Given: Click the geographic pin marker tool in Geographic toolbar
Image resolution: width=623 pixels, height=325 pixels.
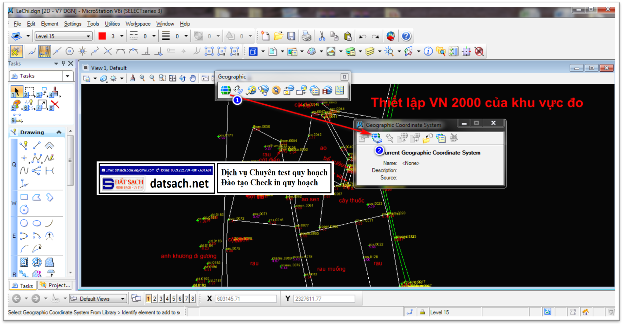Looking at the screenshot, I should (277, 90).
